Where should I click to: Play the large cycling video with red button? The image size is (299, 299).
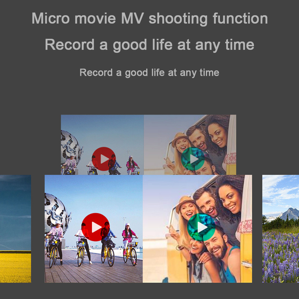coord(96,227)
